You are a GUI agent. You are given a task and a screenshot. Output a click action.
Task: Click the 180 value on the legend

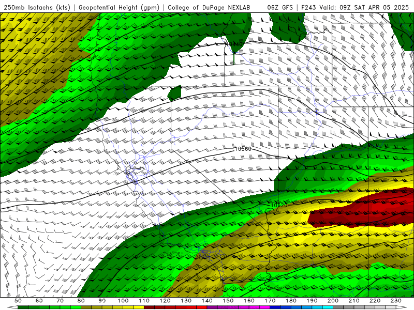point(291,301)
